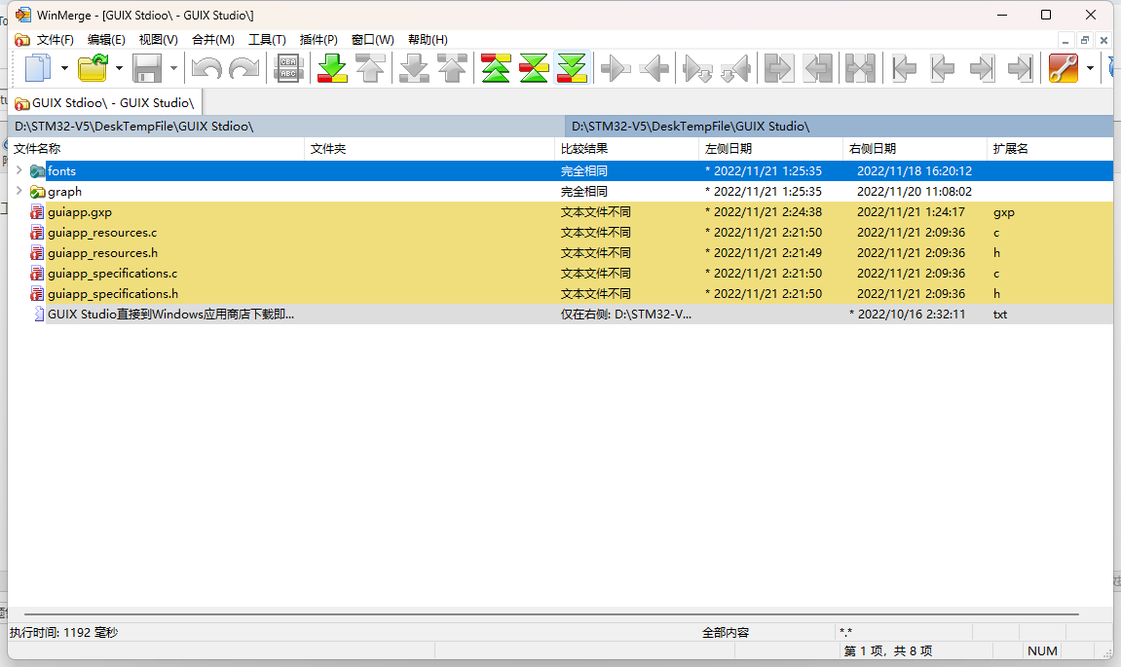Click the Redo toolbar icon
Screen dimensions: 1121x667
244,68
